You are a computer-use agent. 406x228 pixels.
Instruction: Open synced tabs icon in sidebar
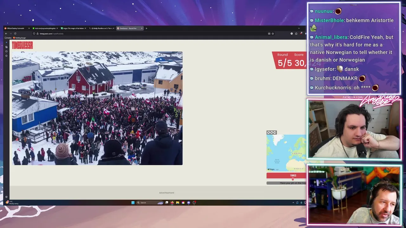[6, 47]
